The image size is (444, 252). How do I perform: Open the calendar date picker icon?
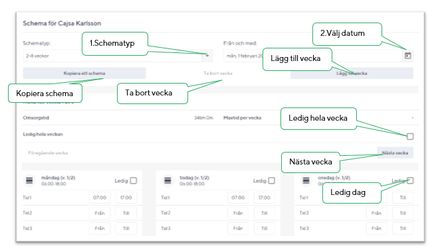[x=407, y=56]
